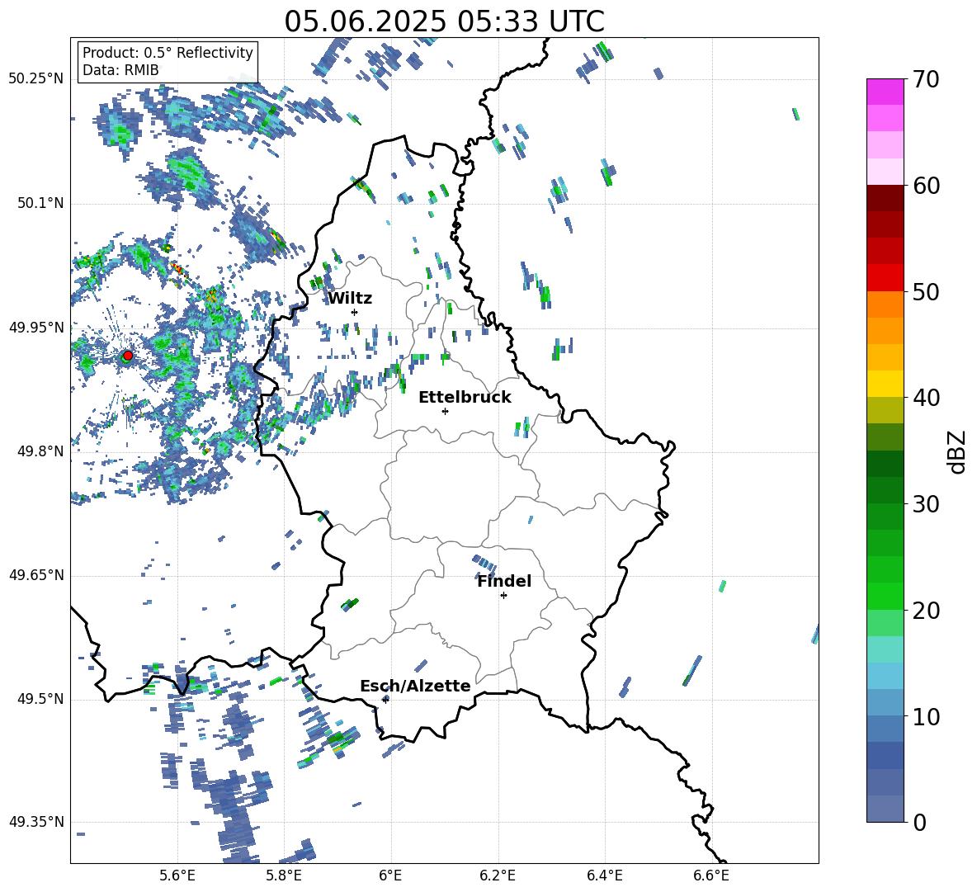
Task: Click the colorbar tick label 40
Action: click(926, 398)
